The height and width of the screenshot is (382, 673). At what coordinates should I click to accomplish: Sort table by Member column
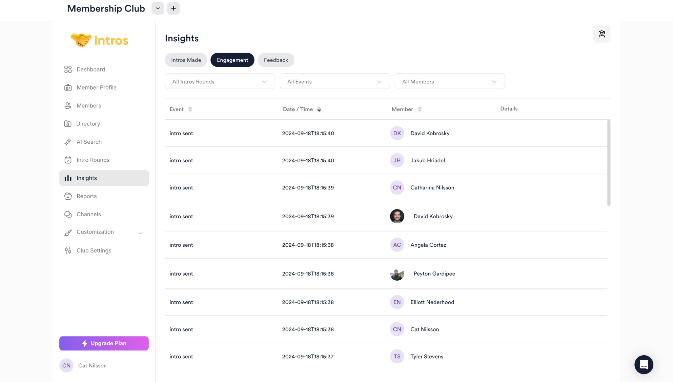[x=420, y=109]
